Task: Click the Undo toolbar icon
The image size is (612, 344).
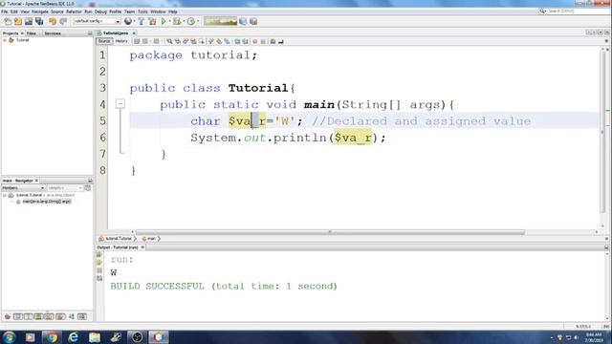Action: 53,21
